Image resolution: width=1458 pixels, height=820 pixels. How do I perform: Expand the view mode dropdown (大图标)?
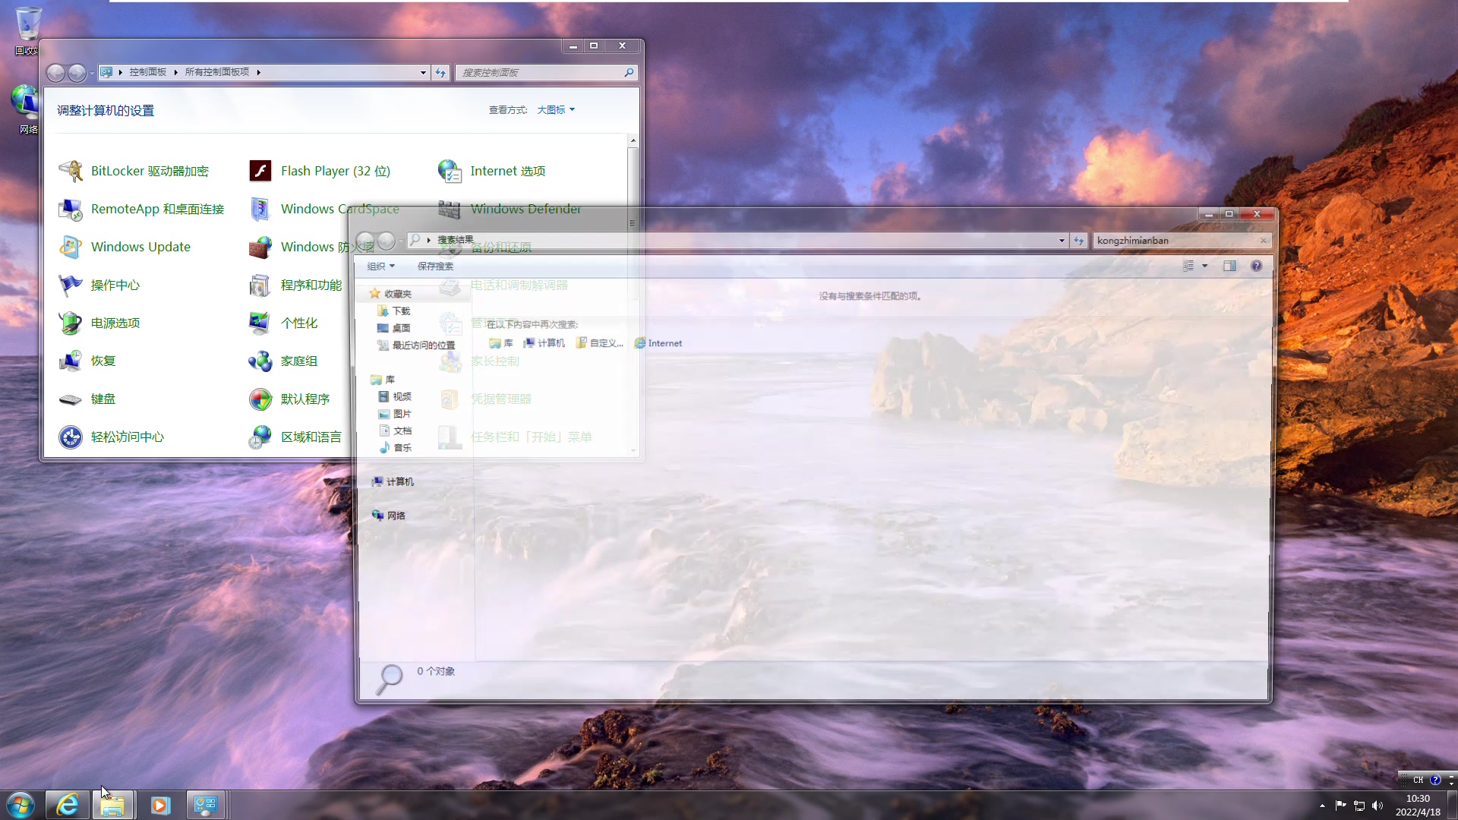(x=556, y=110)
